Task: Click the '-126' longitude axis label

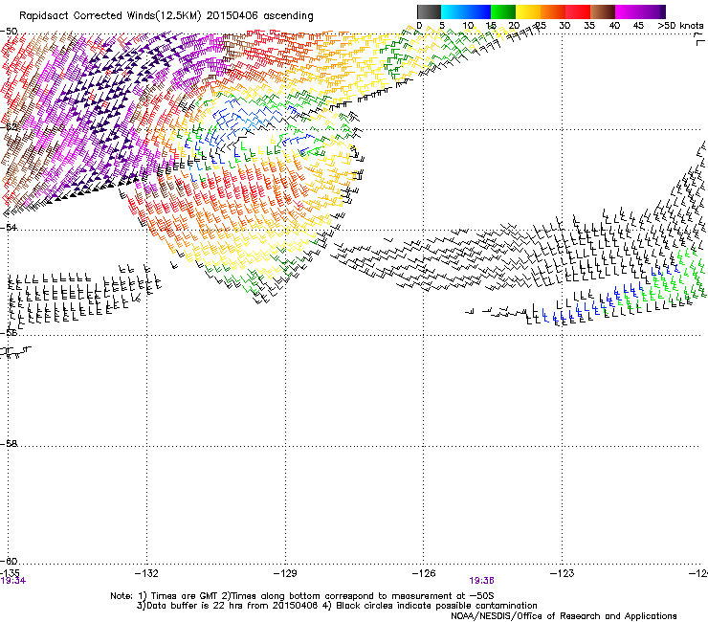Action: point(424,573)
